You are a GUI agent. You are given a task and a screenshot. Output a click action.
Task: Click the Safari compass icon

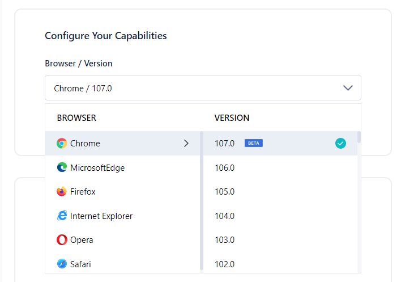pyautogui.click(x=62, y=264)
